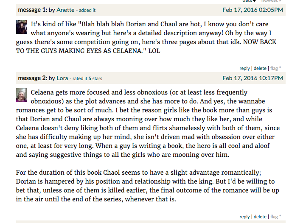Flag Lora's message 2

274,217
